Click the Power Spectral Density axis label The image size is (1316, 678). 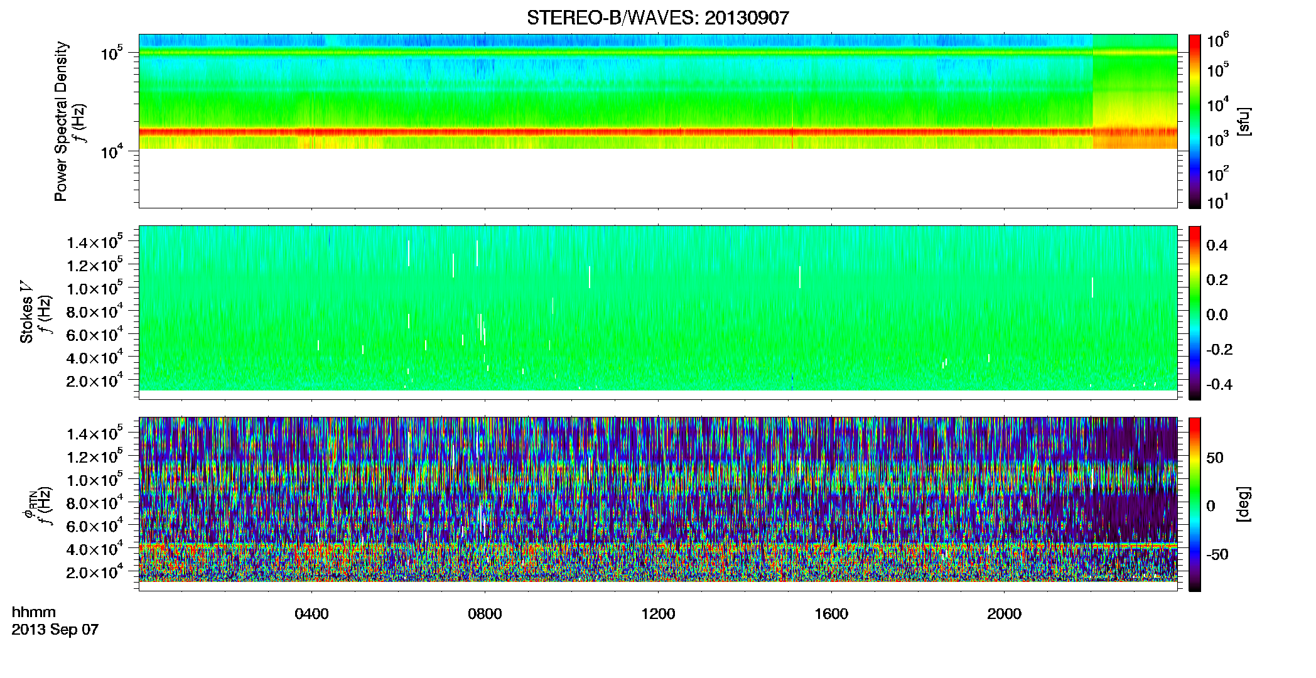(61, 121)
